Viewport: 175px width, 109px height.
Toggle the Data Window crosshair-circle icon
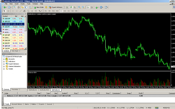[19, 7]
